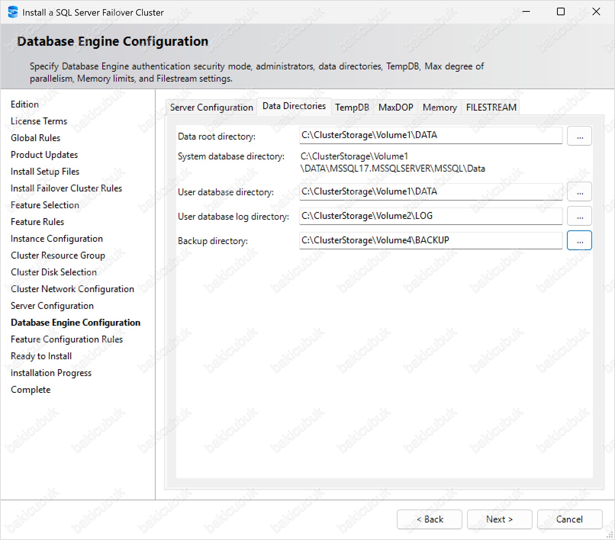Focus the User database directory text box
The width and height of the screenshot is (615, 540).
click(x=430, y=191)
